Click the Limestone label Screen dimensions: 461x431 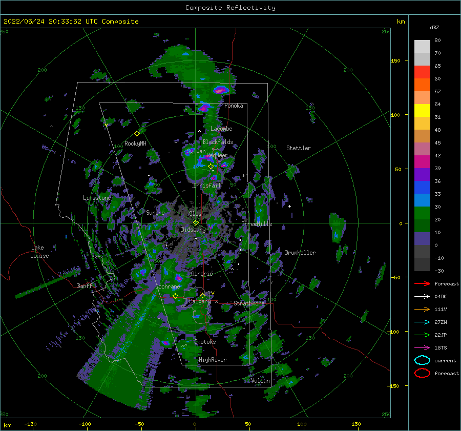coord(97,198)
